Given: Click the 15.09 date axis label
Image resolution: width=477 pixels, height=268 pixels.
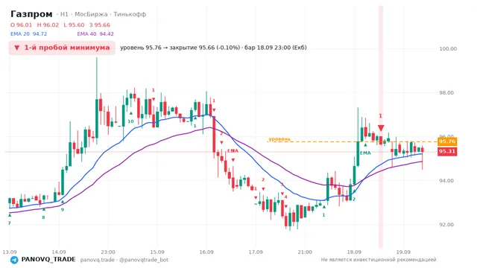Looking at the screenshot, I should [x=157, y=252].
